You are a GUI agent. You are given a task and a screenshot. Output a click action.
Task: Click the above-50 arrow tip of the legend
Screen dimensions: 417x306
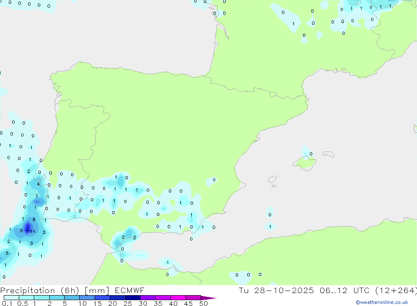click(x=208, y=298)
